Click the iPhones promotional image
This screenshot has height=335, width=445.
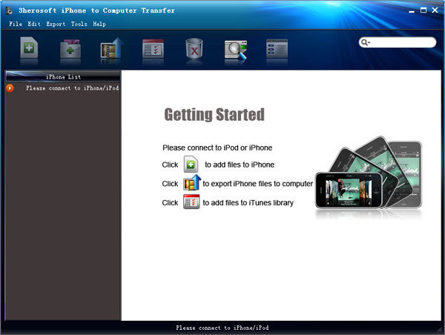[369, 173]
